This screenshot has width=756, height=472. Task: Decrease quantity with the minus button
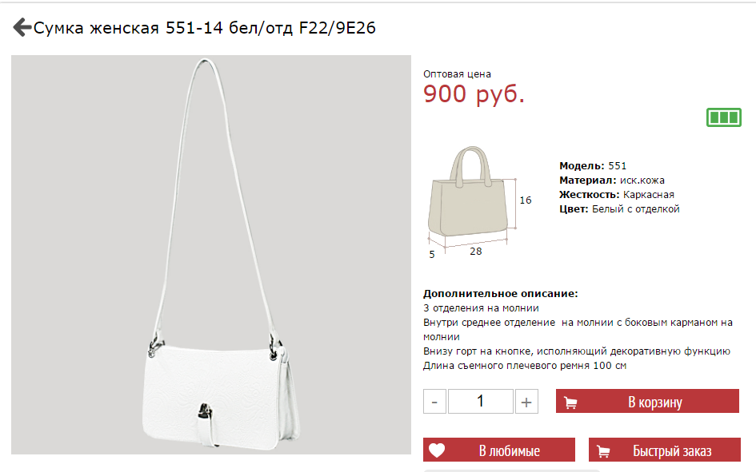(434, 401)
